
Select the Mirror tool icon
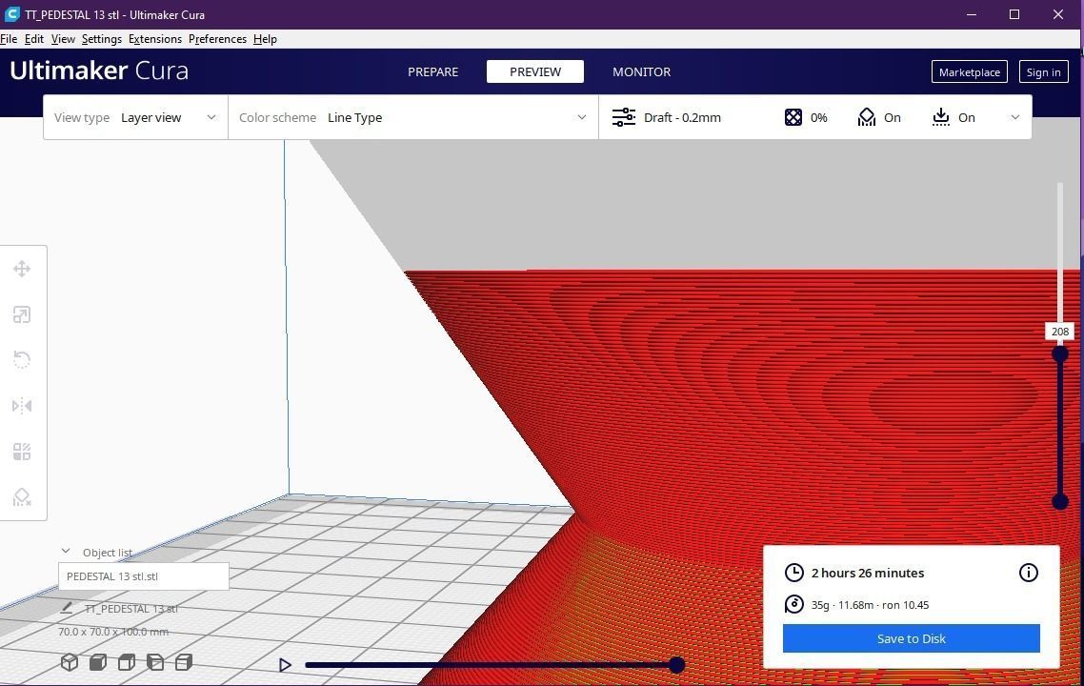pyautogui.click(x=21, y=405)
